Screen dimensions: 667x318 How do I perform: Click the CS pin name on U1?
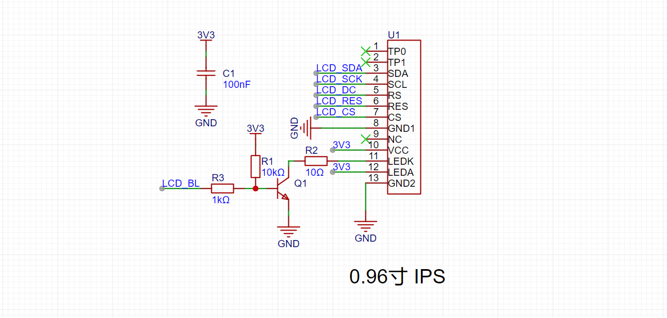(x=395, y=118)
